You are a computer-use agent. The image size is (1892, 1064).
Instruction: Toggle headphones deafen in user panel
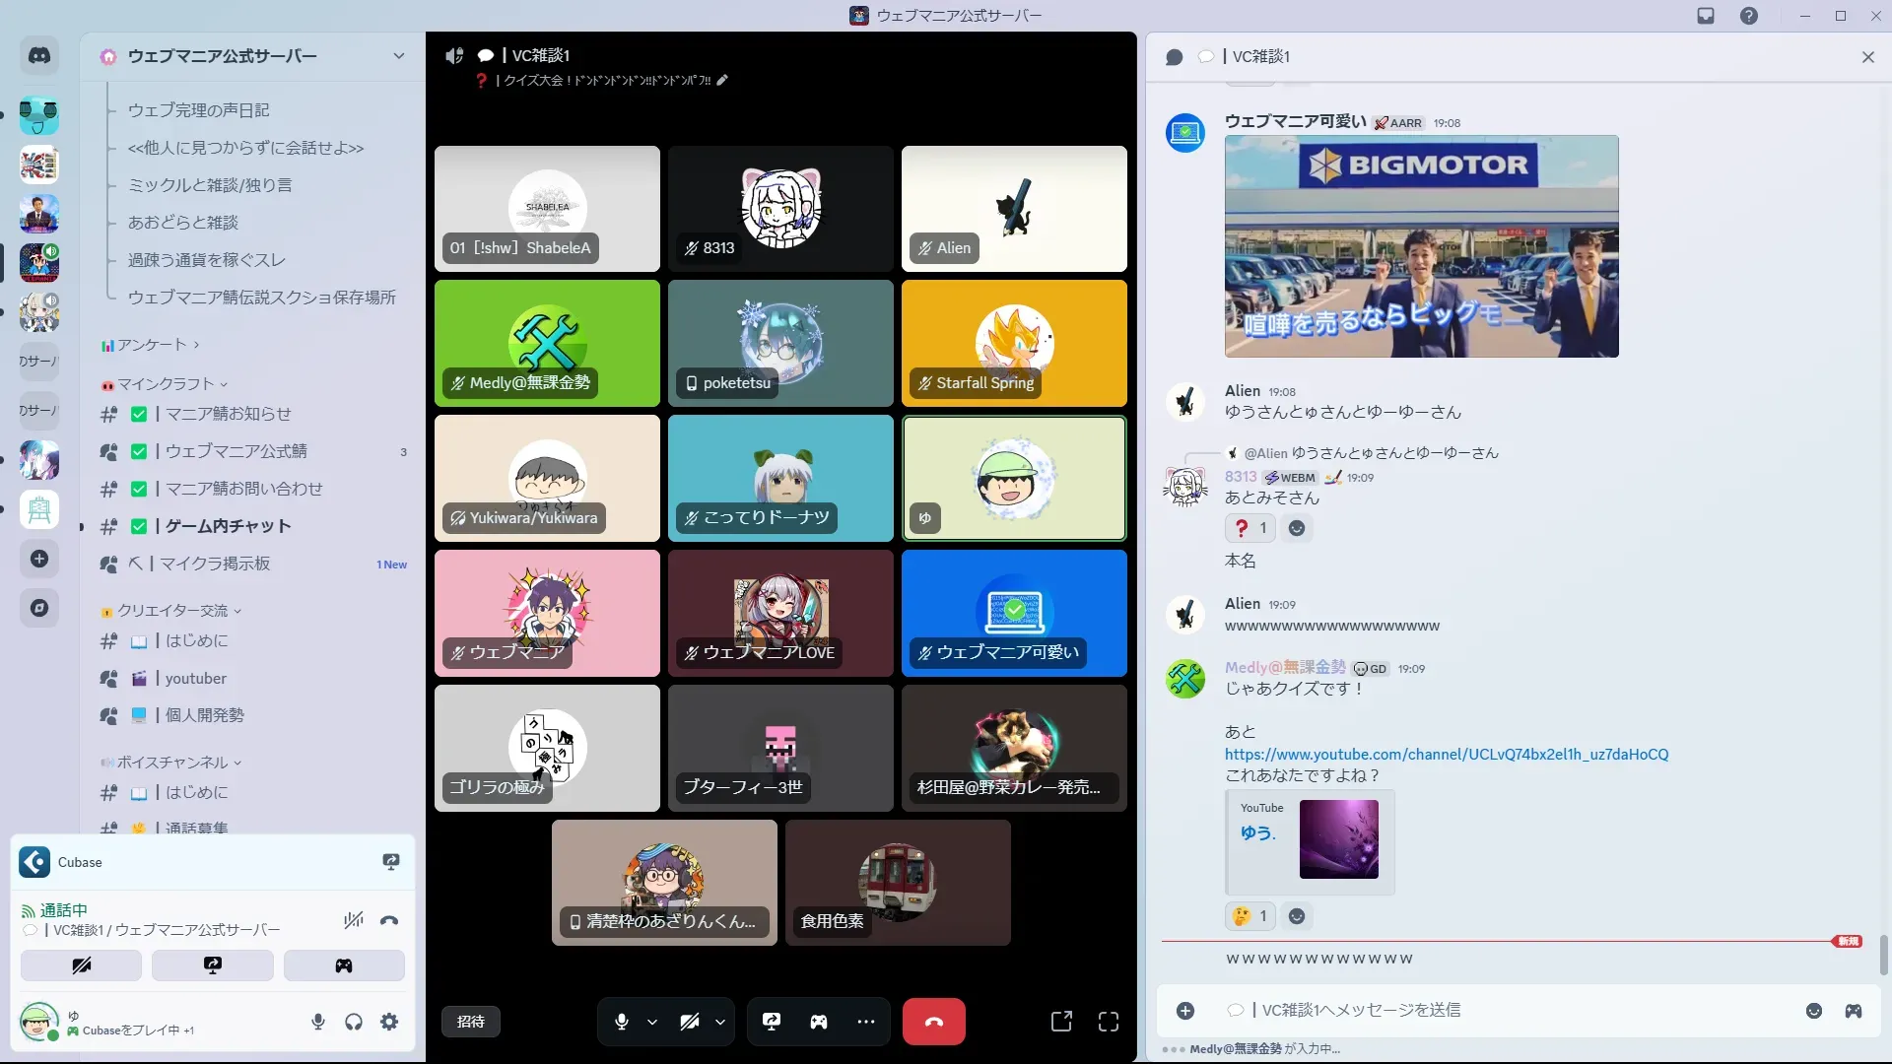[x=354, y=1022]
